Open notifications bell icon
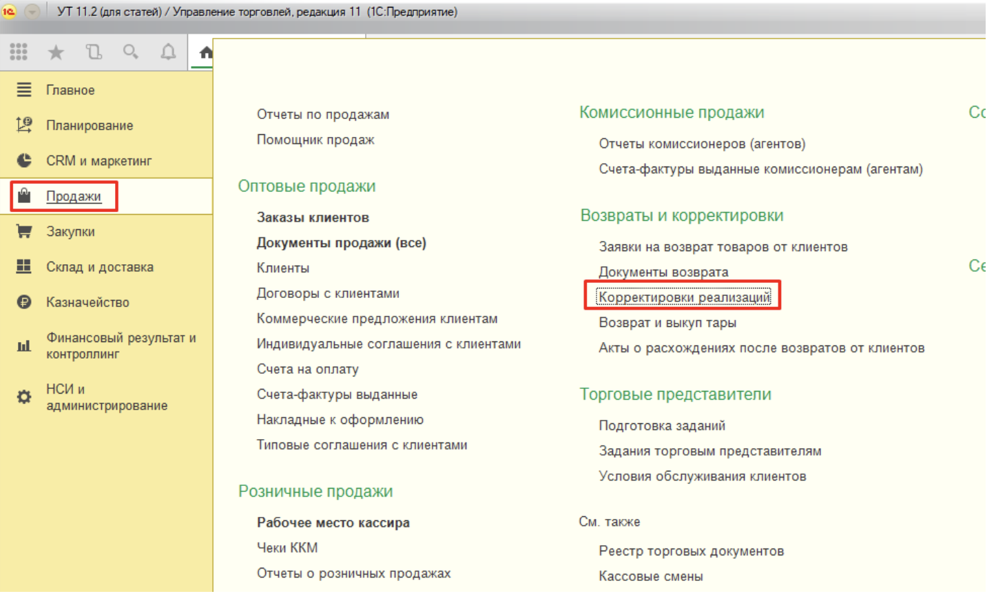 (x=168, y=52)
